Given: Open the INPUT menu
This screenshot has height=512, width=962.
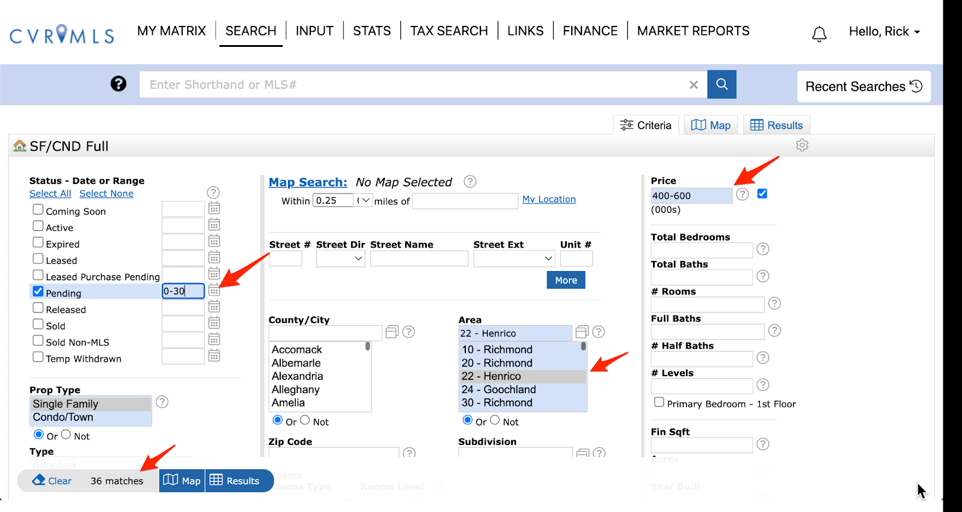Looking at the screenshot, I should tap(314, 31).
